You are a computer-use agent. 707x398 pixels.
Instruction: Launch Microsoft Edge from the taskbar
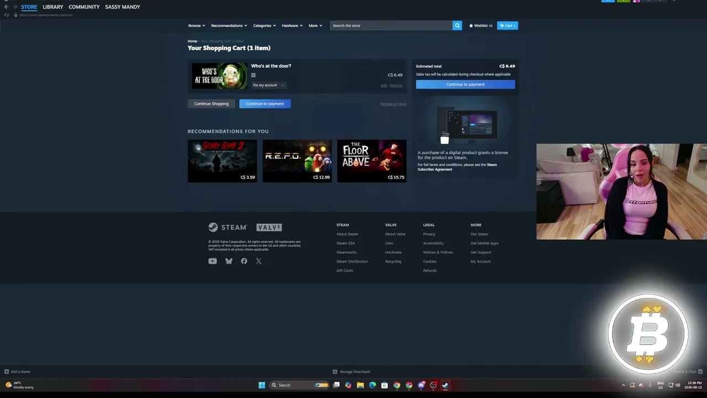(x=372, y=385)
